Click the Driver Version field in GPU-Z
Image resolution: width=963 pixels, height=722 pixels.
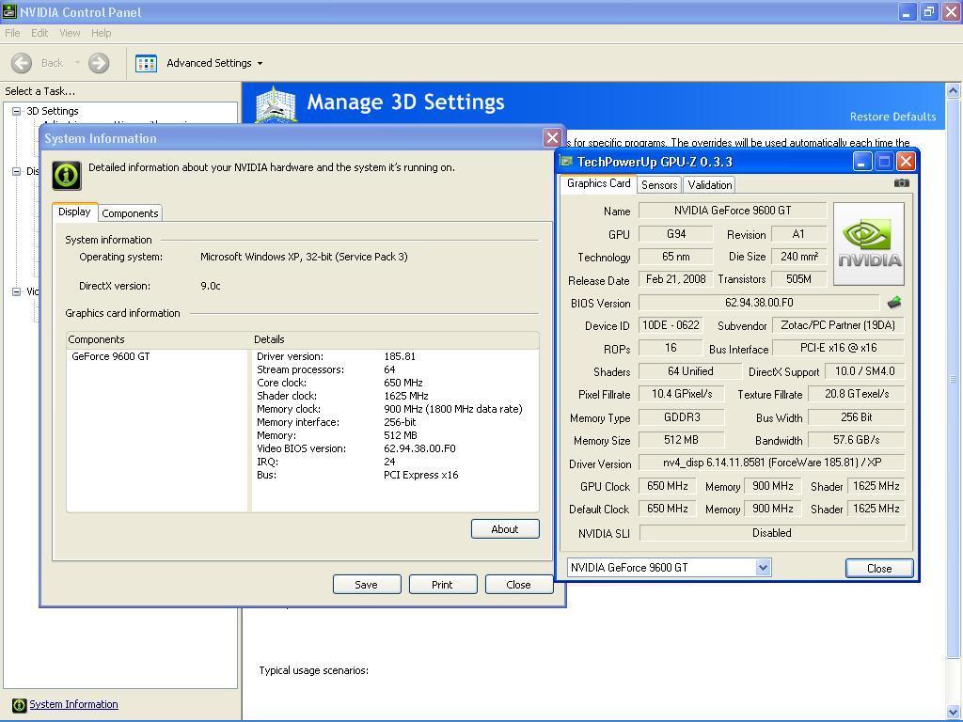[772, 463]
